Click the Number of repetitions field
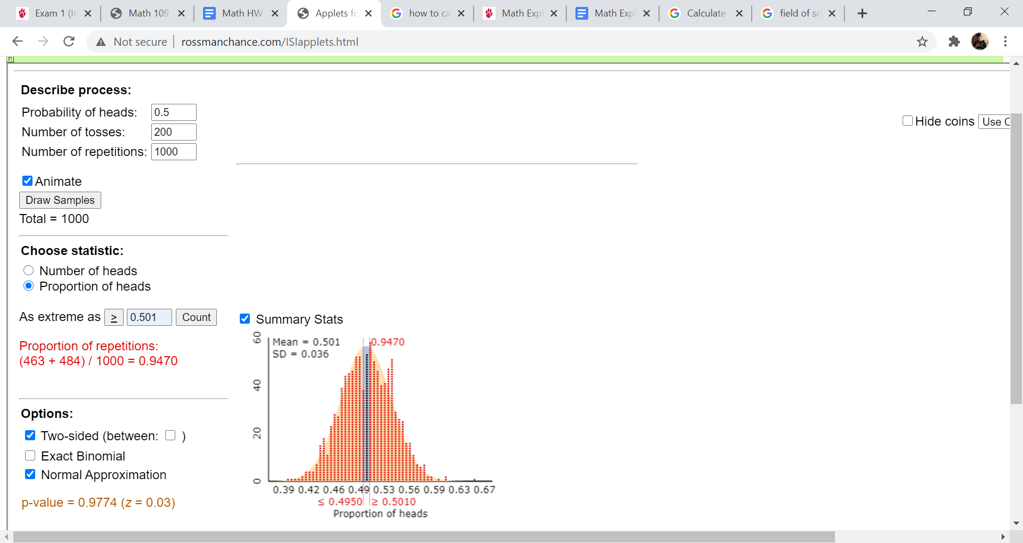The width and height of the screenshot is (1023, 543). click(x=174, y=152)
